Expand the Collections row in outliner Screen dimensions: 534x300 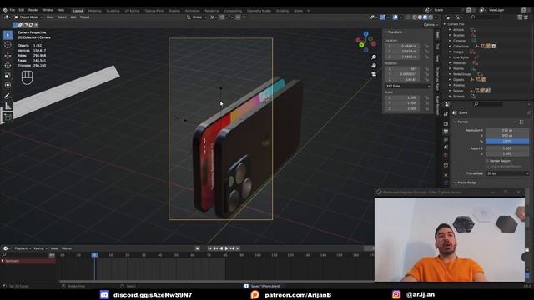coord(450,47)
